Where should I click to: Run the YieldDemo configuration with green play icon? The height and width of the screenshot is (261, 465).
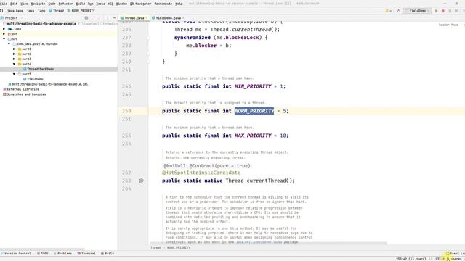point(436,11)
